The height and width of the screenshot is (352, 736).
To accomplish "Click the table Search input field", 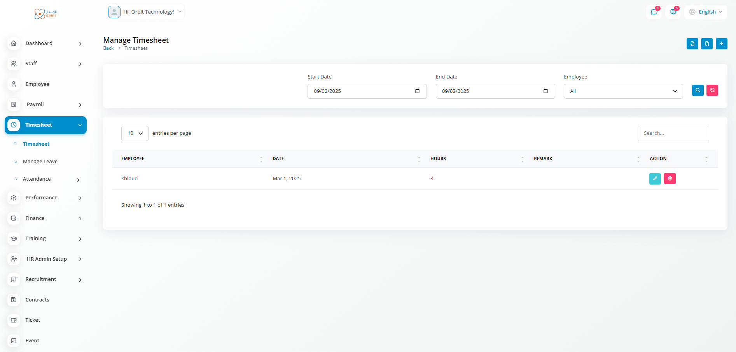I will [673, 133].
